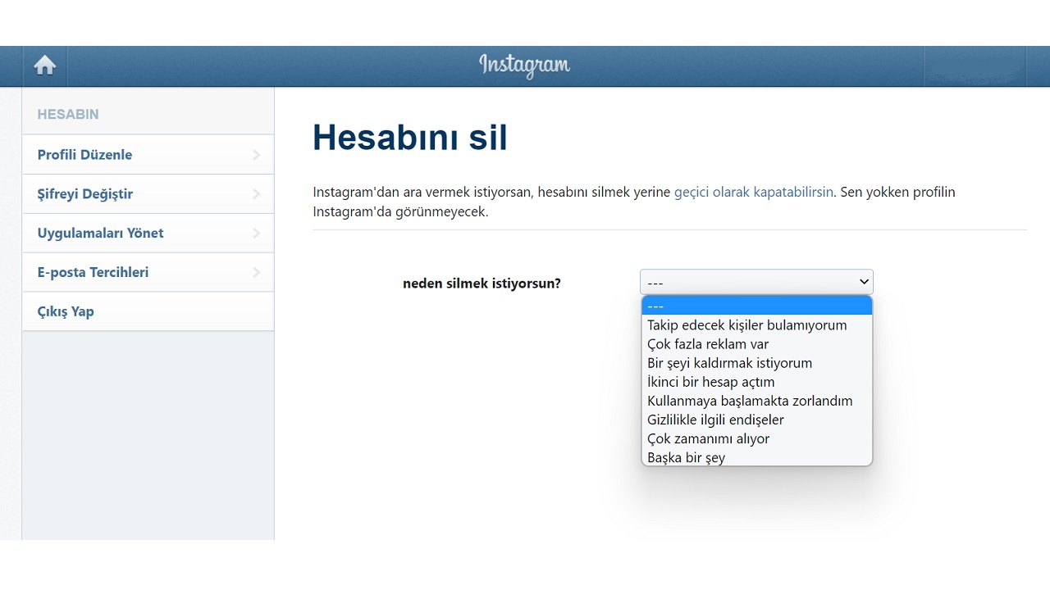This screenshot has width=1050, height=590.
Task: Collapse the deletion reason dropdown box
Action: point(756,282)
